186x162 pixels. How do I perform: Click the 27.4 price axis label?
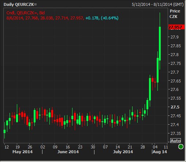click(175, 125)
